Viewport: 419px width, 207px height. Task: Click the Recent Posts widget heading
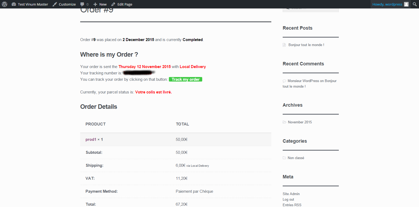(298, 28)
